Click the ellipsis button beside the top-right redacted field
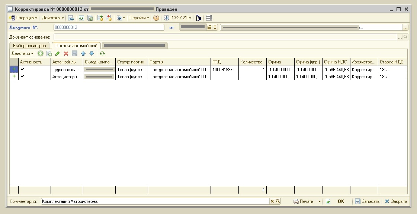Viewport: 417px width, 214px height. tap(405, 27)
